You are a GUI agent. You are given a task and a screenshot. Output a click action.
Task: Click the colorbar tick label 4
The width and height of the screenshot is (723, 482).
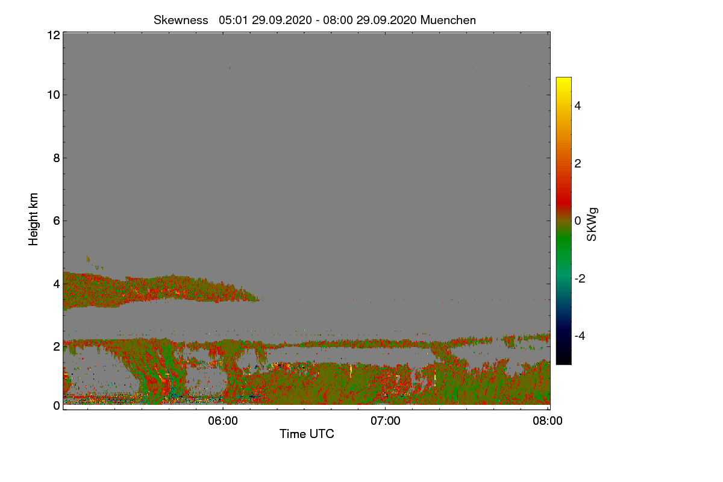click(x=578, y=105)
